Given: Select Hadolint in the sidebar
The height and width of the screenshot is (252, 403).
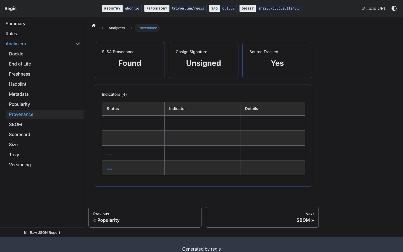Looking at the screenshot, I should point(18,84).
